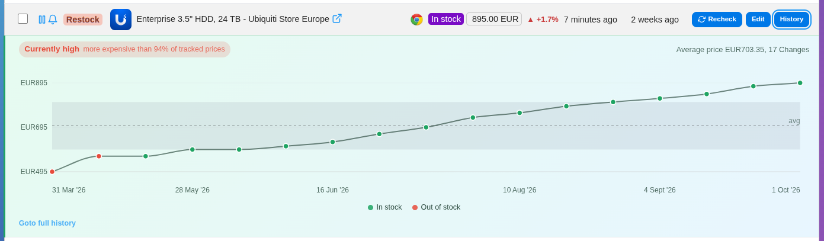
Task: Click the EUR695 y-axis label
Action: tap(34, 127)
